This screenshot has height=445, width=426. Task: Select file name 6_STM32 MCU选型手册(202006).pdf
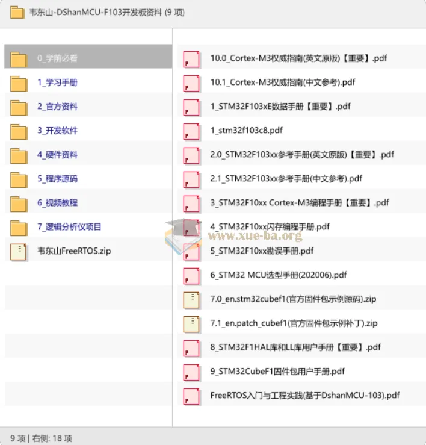279,275
